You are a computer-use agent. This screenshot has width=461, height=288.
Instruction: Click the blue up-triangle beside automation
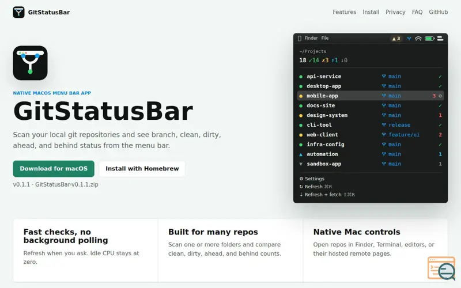click(301, 154)
